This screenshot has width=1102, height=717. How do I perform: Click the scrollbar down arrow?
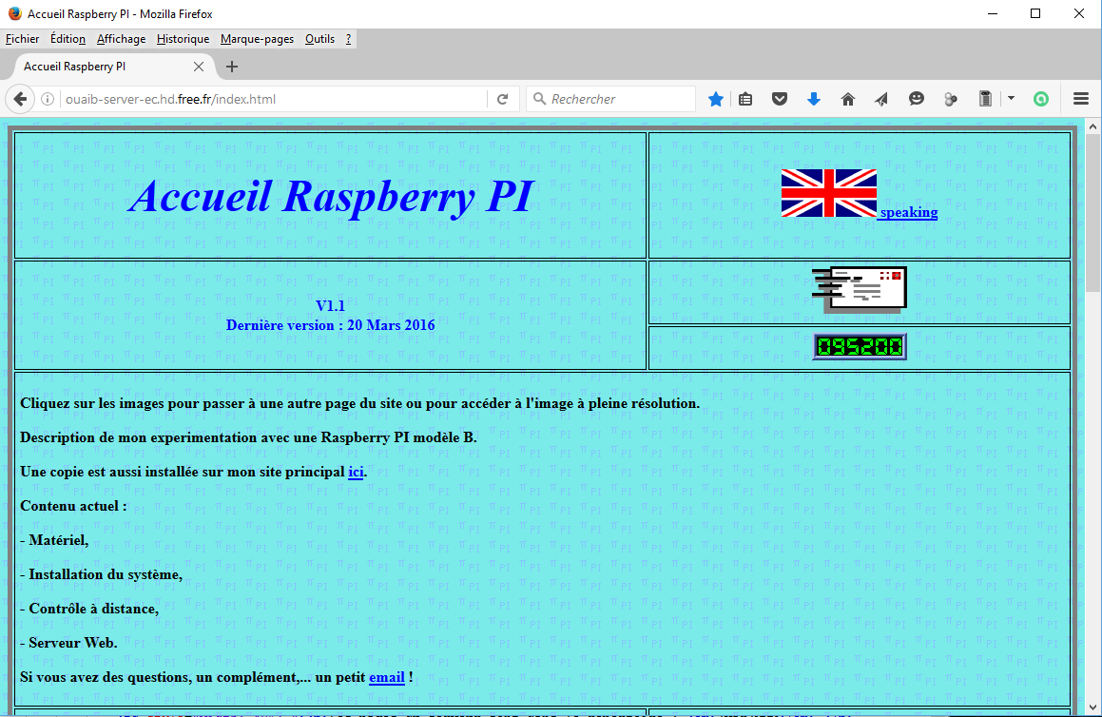[x=1093, y=708]
